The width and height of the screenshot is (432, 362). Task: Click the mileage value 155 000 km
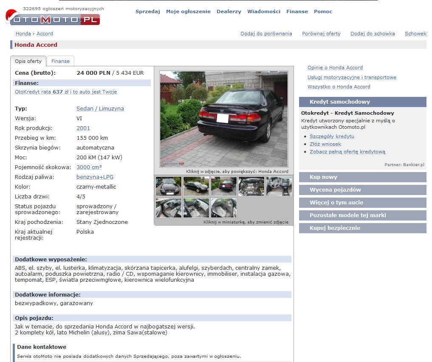(92, 138)
